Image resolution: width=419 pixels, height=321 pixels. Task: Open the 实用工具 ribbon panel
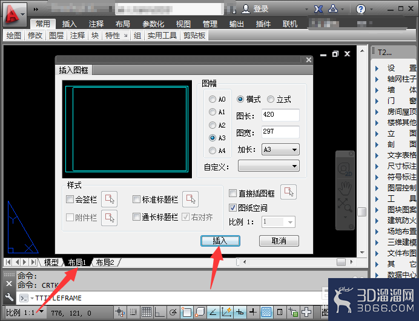(x=162, y=35)
